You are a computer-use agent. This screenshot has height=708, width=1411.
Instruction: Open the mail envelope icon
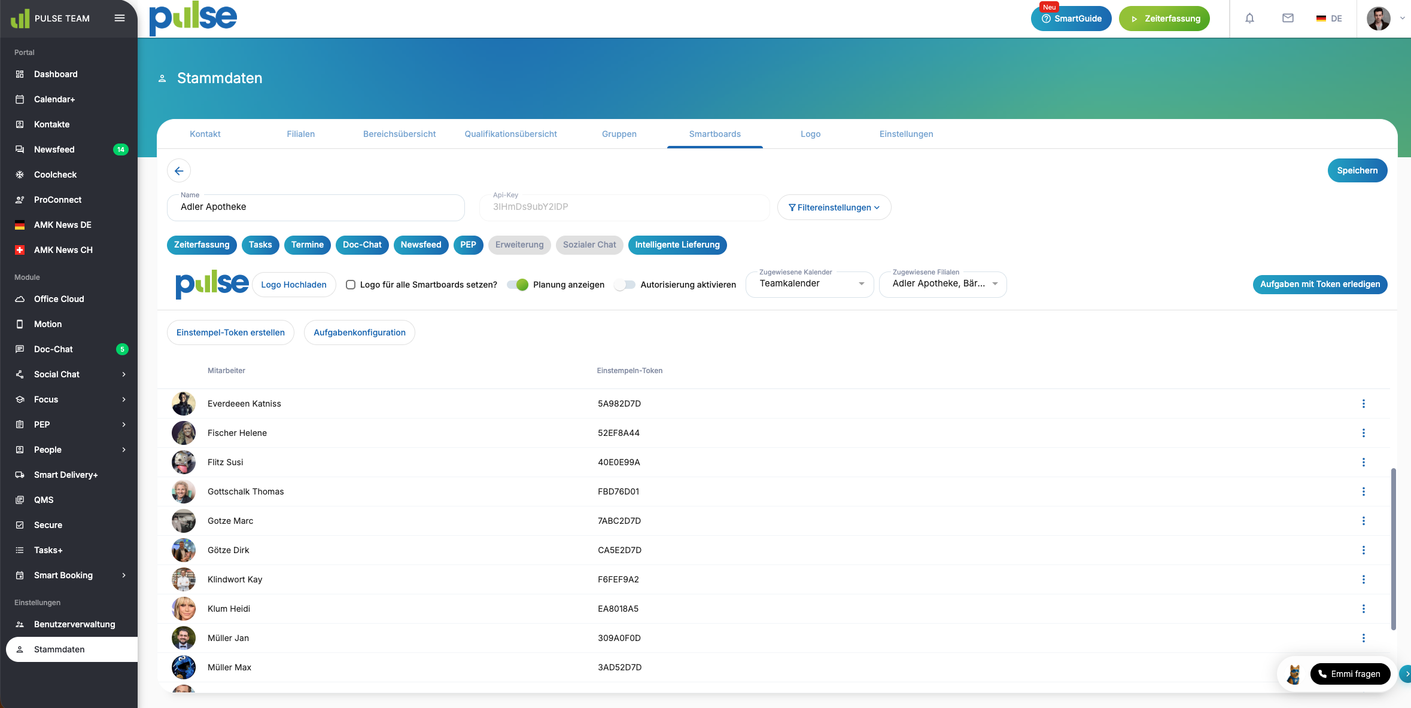pyautogui.click(x=1288, y=19)
